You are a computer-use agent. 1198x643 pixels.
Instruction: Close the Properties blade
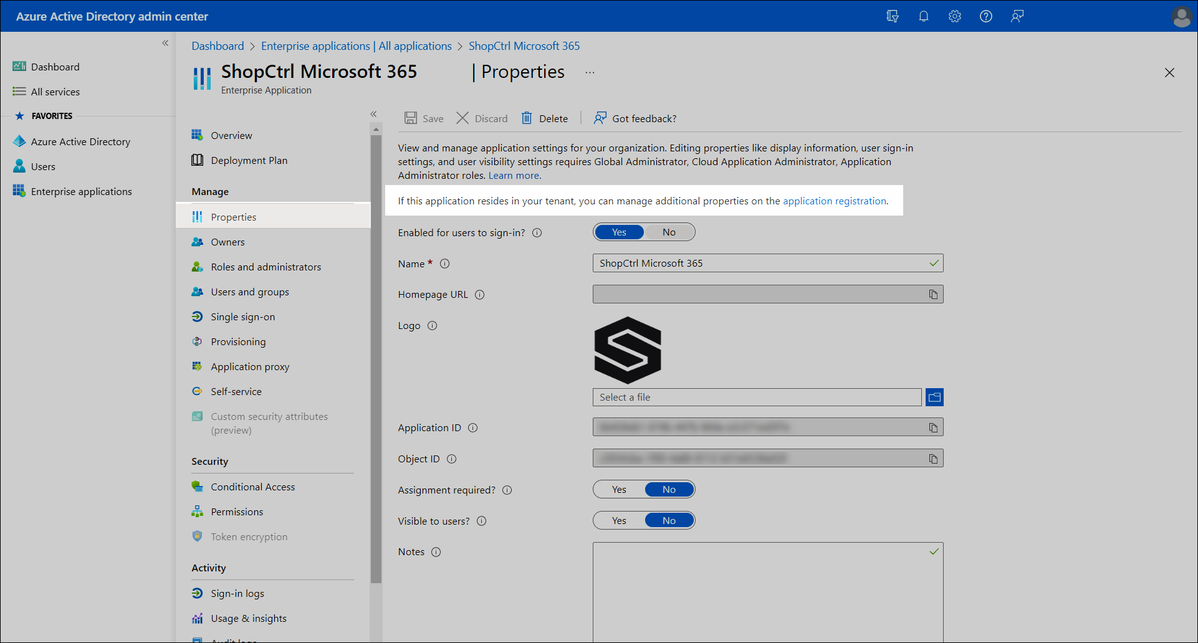coord(1169,72)
